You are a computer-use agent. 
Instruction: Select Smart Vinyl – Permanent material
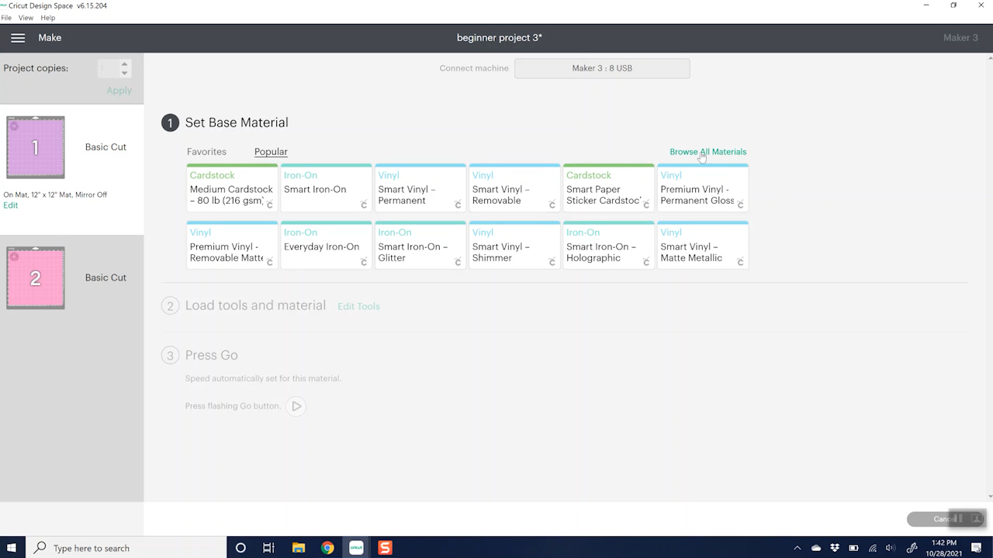point(420,188)
